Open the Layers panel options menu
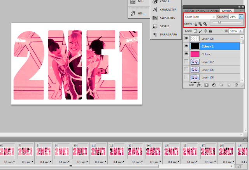The width and height of the screenshot is (249, 170). point(242,11)
